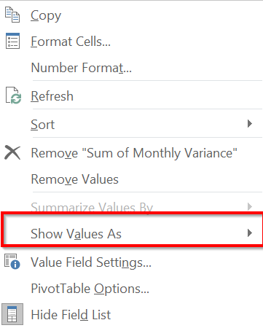The width and height of the screenshot is (263, 328).
Task: Click the Hide Field List table icon
Action: click(x=12, y=314)
